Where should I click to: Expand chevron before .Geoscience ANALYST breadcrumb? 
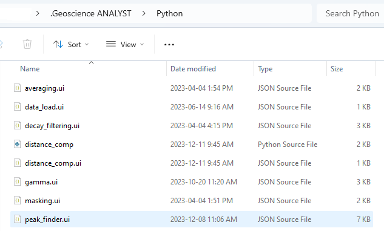[38, 13]
